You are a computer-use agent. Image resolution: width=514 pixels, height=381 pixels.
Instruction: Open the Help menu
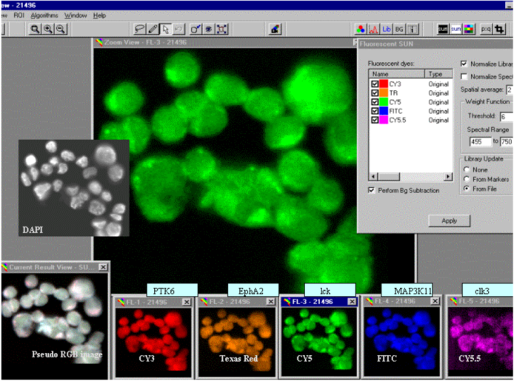pos(99,16)
